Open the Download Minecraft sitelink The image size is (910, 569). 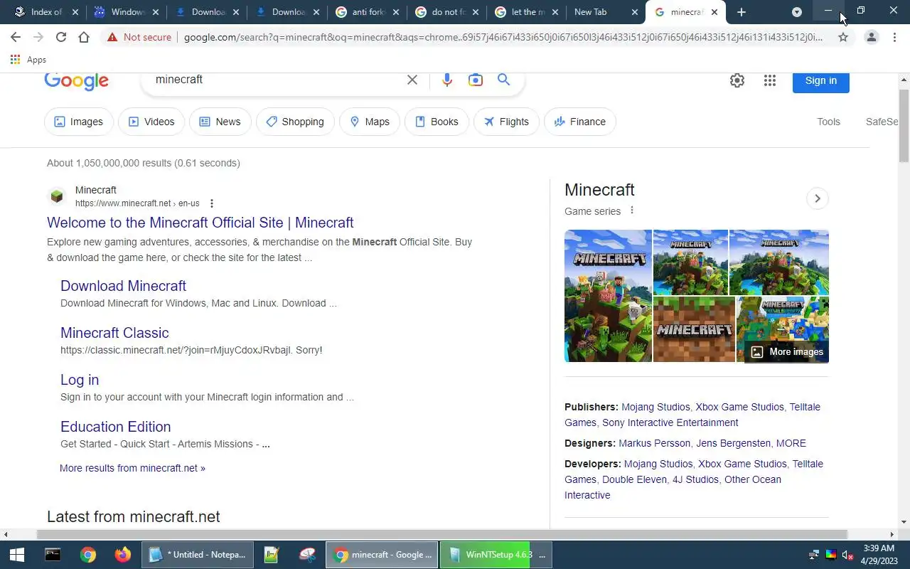[123, 286]
